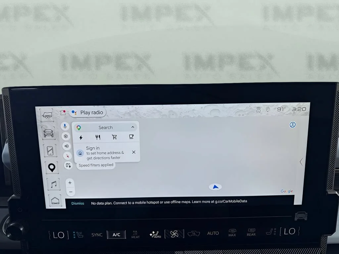The image size is (339, 254).
Task: Toggle the A/C button
Action: 116,234
